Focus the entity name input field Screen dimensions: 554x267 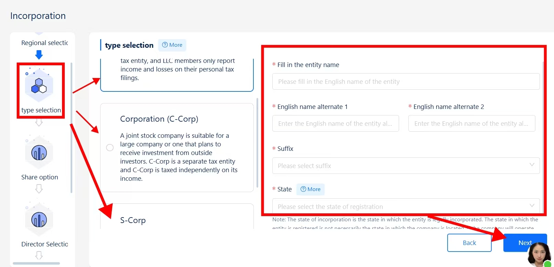pyautogui.click(x=406, y=81)
